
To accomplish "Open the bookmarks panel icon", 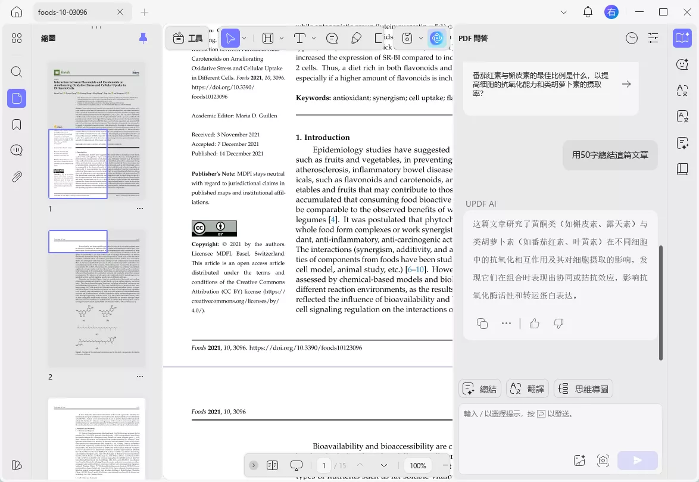I will point(17,125).
